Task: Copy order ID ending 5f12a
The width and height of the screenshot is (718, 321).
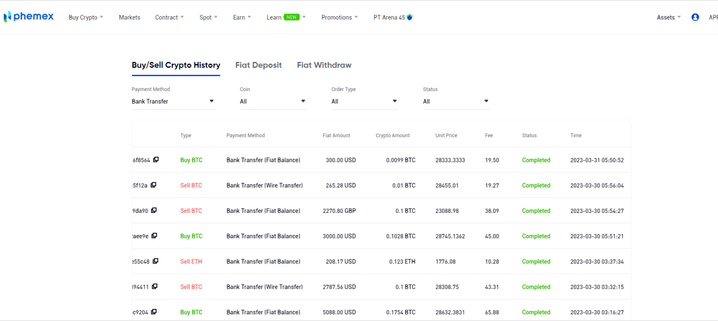Action: point(153,185)
